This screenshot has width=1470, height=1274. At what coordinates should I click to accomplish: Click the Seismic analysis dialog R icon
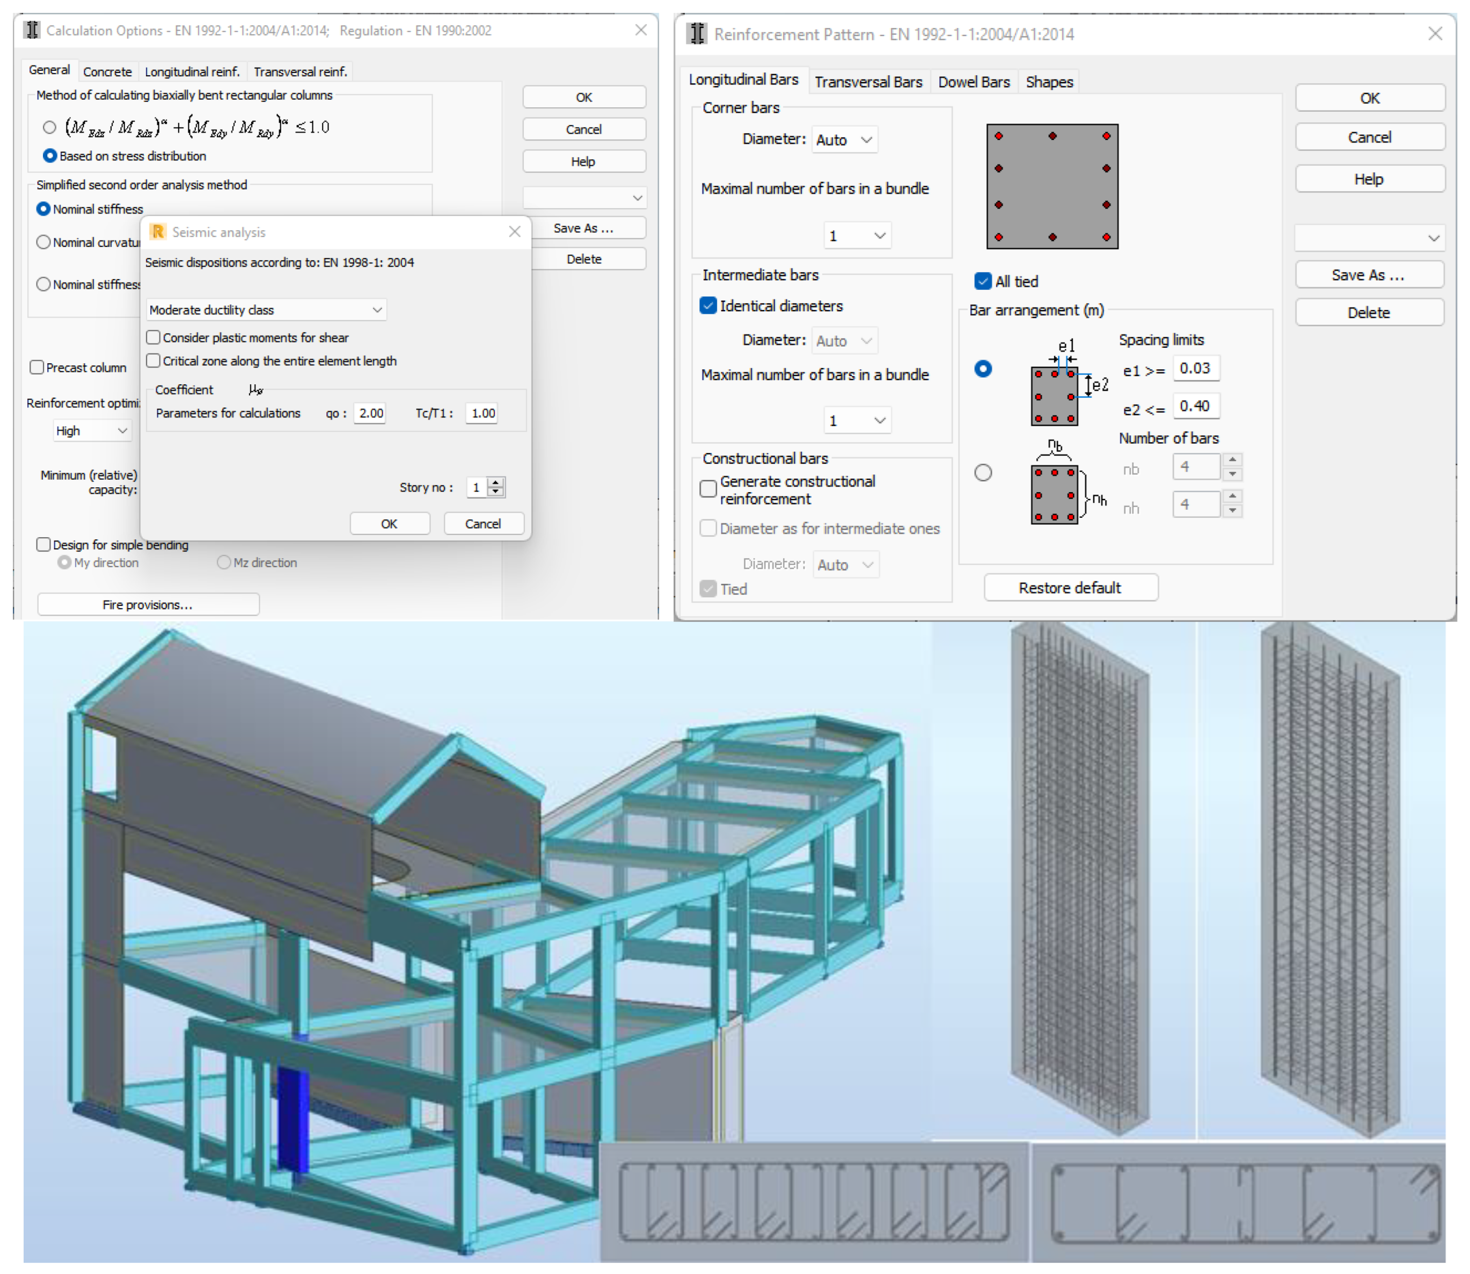click(158, 232)
